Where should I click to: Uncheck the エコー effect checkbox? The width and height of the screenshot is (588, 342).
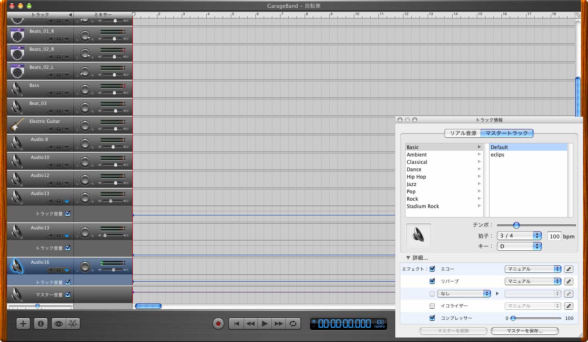pyautogui.click(x=432, y=269)
